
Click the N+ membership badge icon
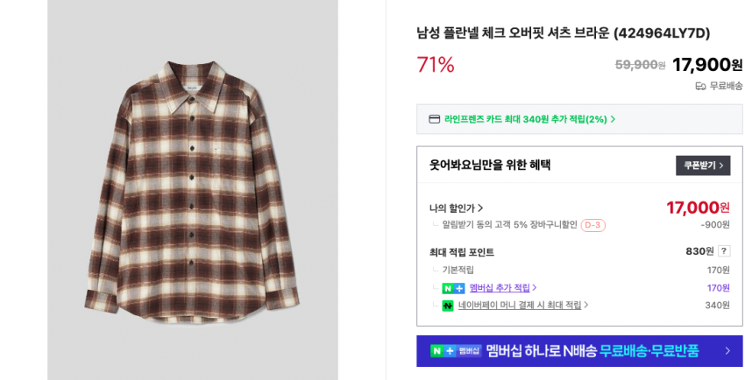click(x=453, y=288)
